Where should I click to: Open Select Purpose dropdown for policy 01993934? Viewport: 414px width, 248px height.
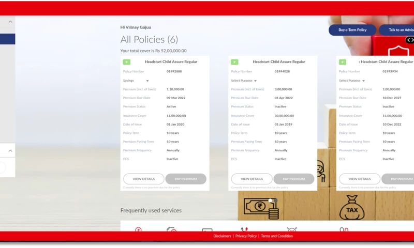click(x=352, y=81)
